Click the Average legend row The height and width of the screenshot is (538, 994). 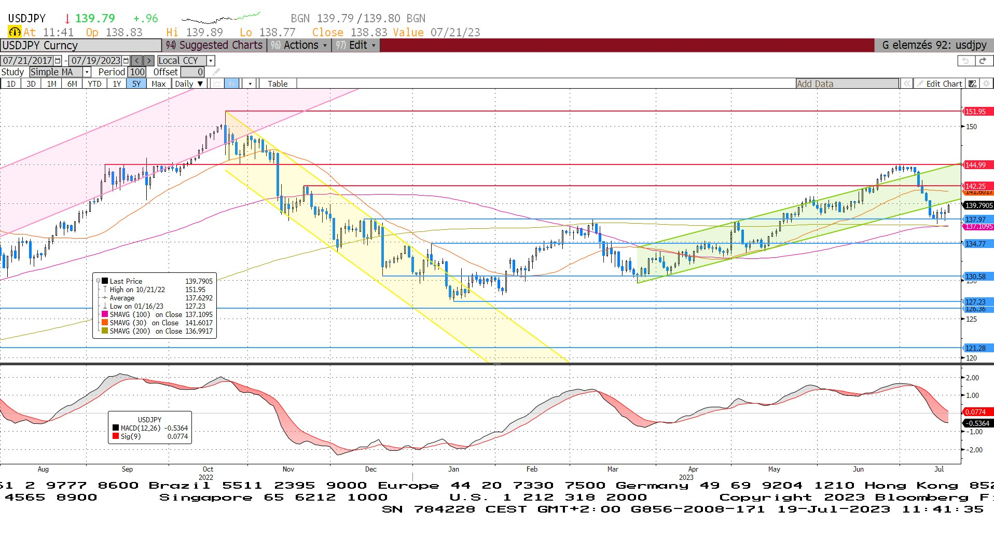pyautogui.click(x=157, y=298)
